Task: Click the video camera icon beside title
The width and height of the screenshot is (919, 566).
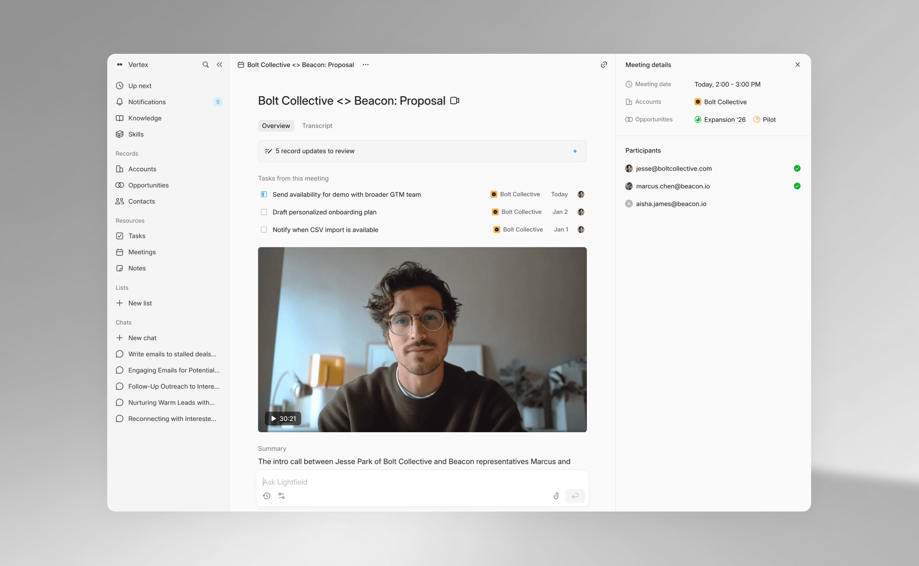Action: click(454, 101)
